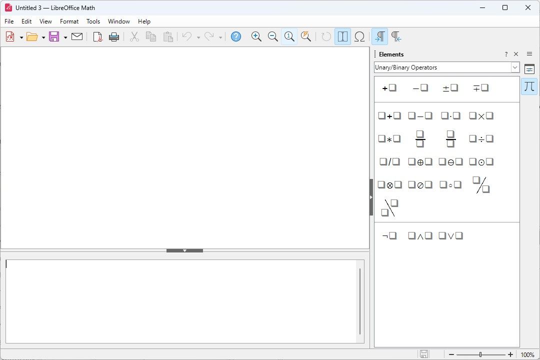
Task: Open the Symbols omega icon
Action: point(359,36)
